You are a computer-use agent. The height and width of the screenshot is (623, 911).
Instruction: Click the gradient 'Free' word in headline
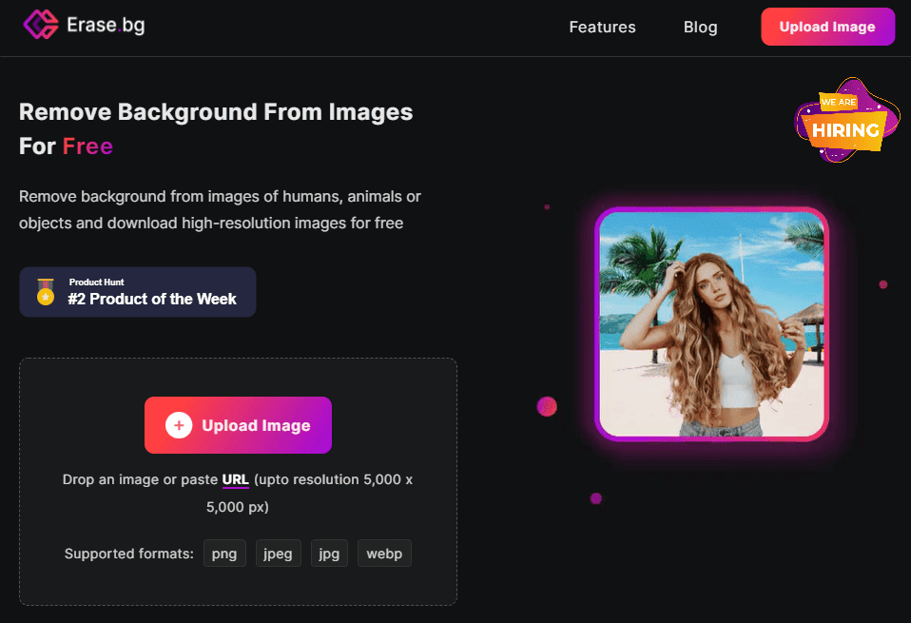(x=87, y=146)
